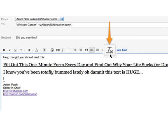The image size is (168, 126).
Task: Toggle italic formatting
Action: (x=10, y=50)
